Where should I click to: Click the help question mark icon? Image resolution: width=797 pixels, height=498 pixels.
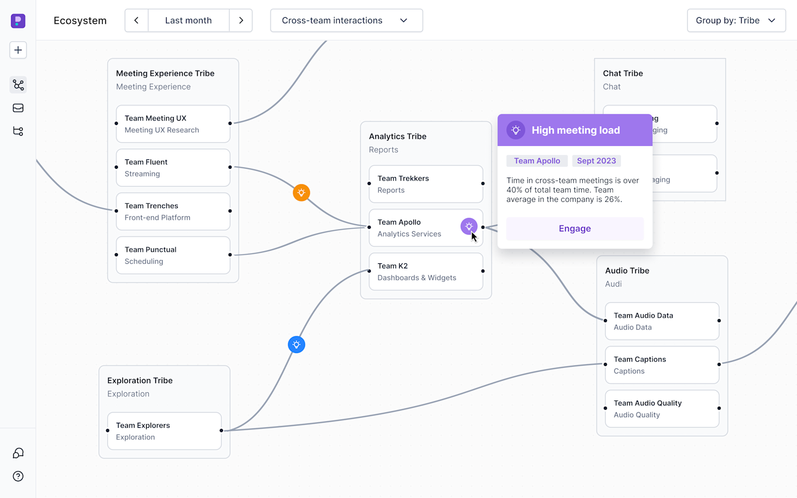[18, 476]
